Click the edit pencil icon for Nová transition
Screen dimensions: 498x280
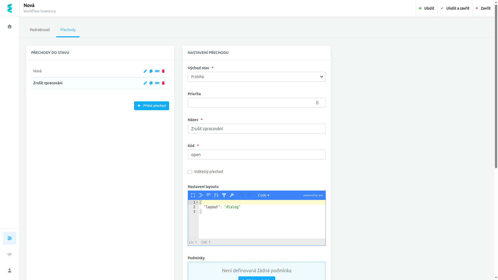pyautogui.click(x=145, y=71)
